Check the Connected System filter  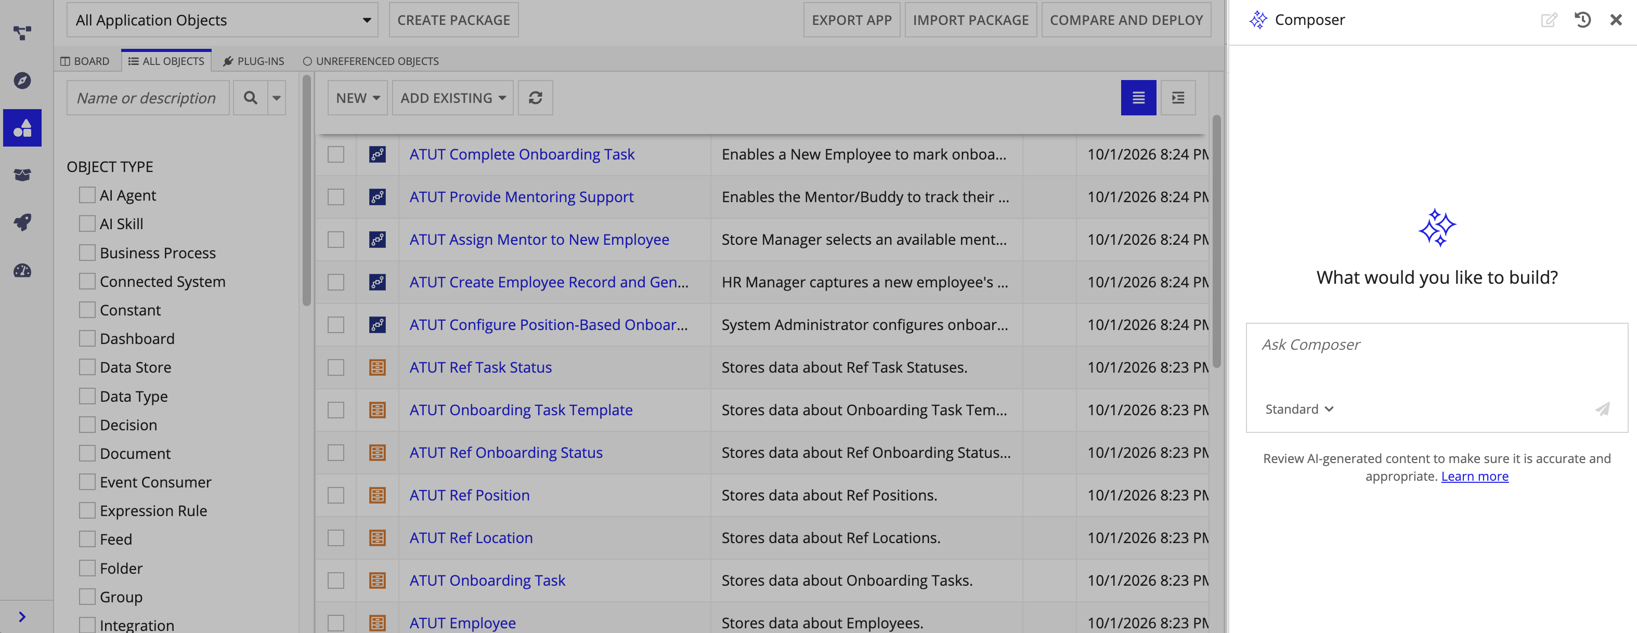87,281
